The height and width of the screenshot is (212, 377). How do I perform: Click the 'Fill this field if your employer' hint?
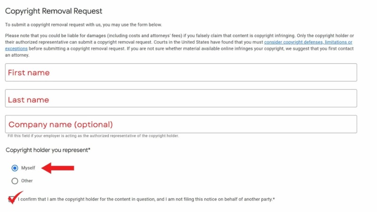tap(93, 136)
